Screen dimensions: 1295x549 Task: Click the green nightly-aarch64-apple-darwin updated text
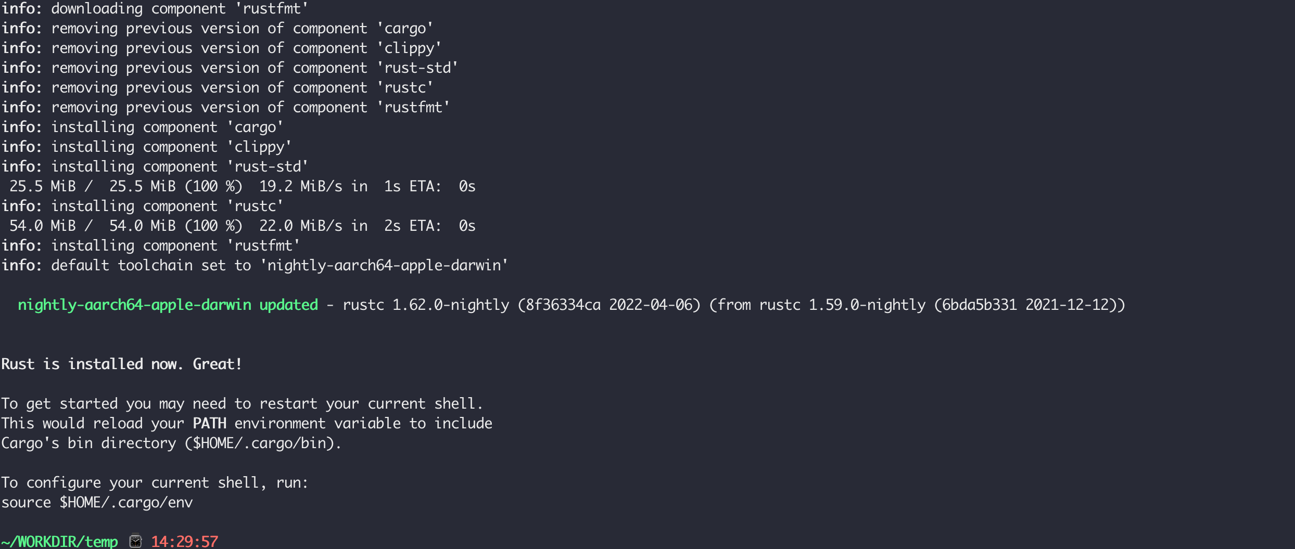(x=168, y=305)
